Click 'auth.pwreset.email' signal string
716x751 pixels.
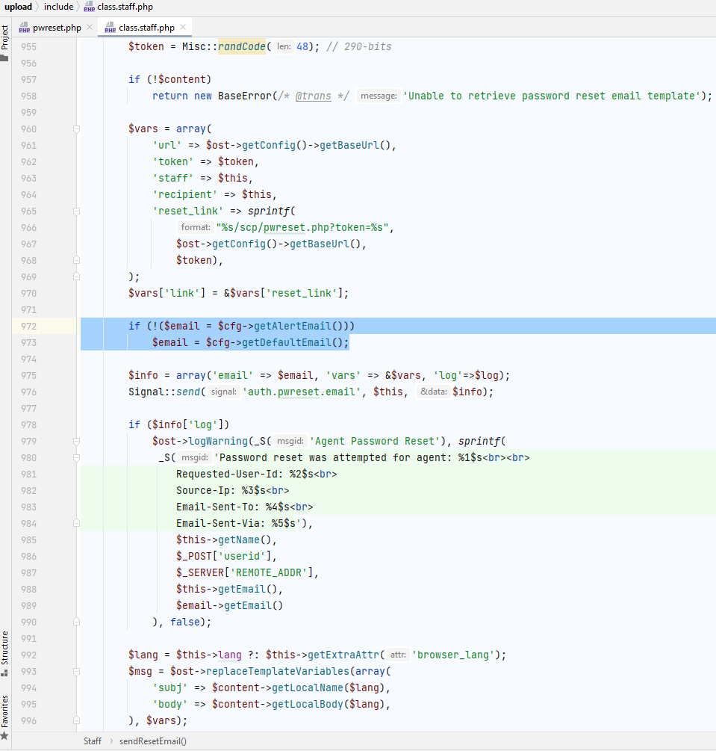pyautogui.click(x=302, y=392)
